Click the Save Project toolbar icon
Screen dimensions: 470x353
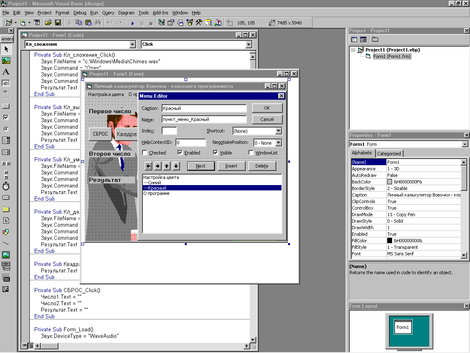coord(58,23)
